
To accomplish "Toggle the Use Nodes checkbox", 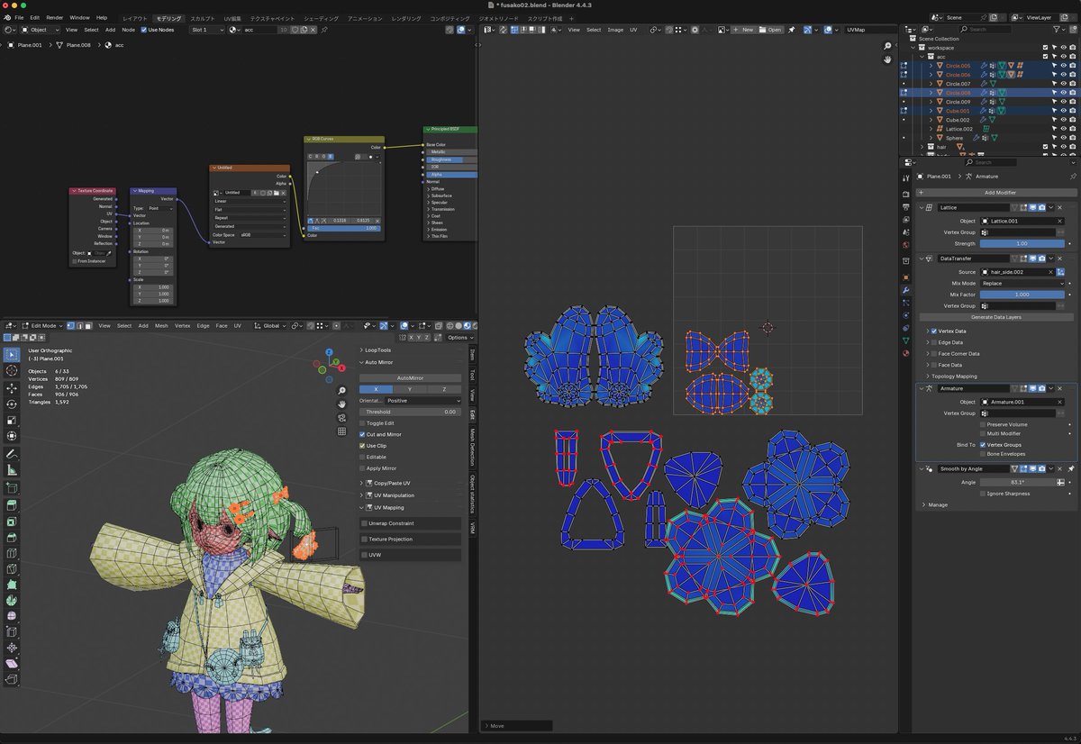I will click(144, 30).
